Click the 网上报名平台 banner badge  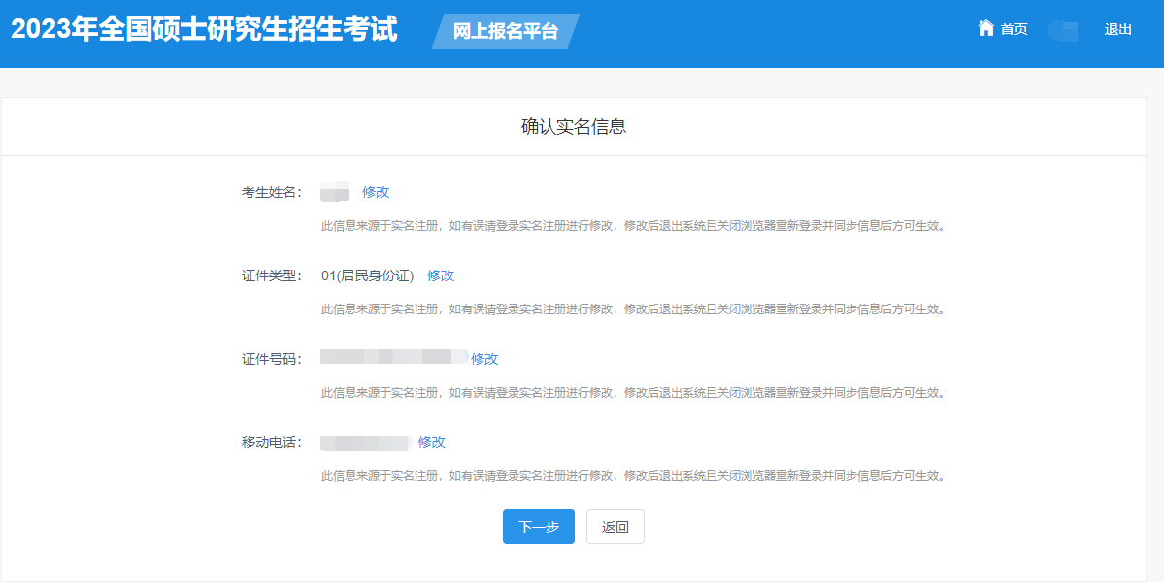coord(506,31)
